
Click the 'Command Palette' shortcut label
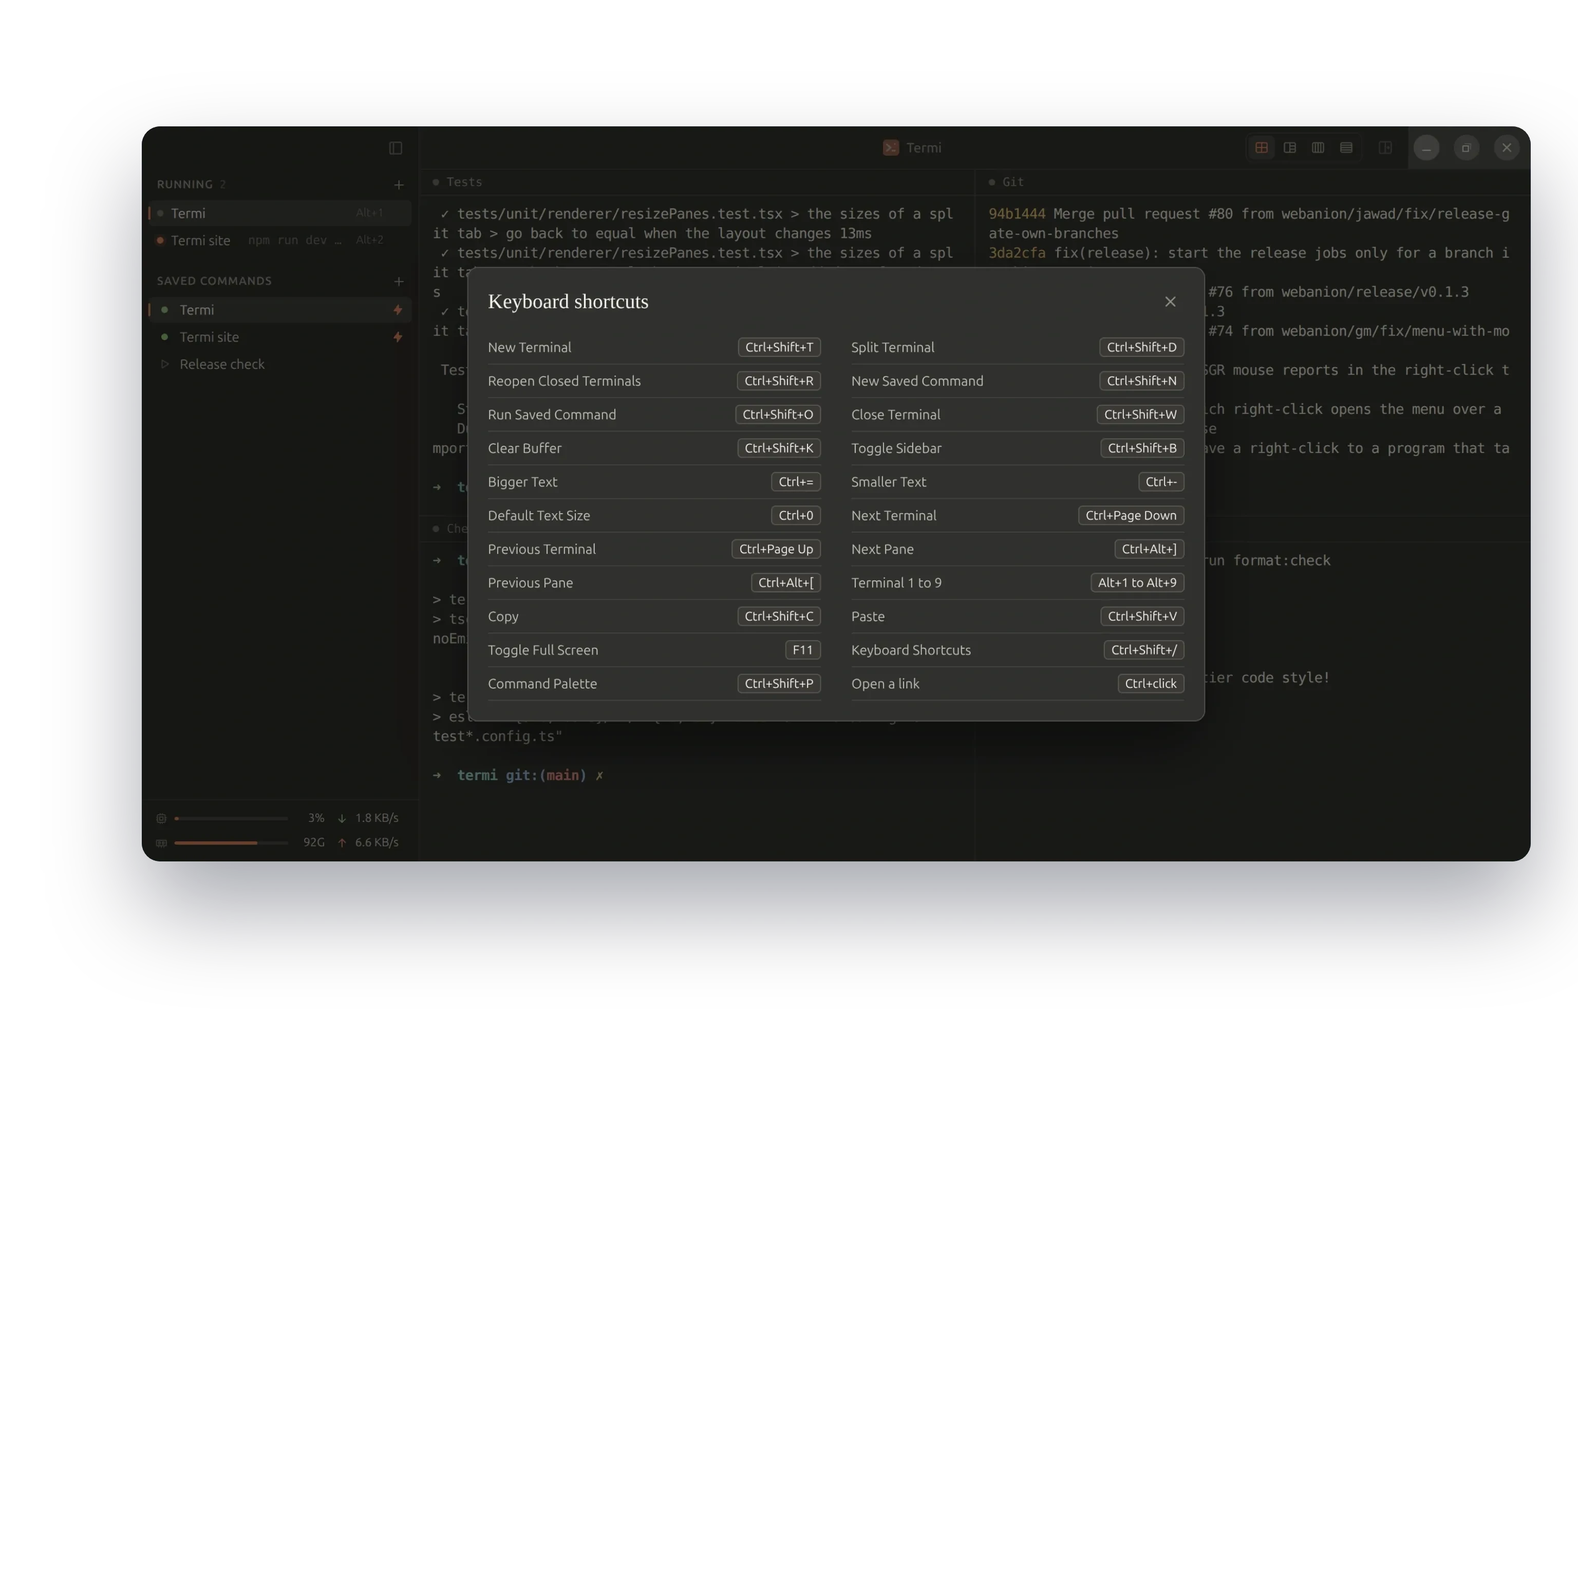tap(541, 684)
